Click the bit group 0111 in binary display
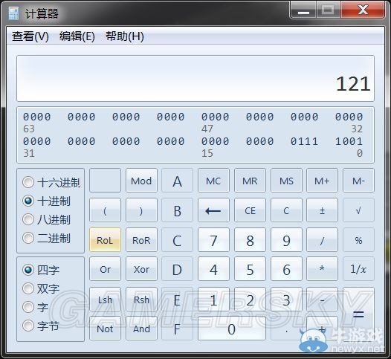Viewport: 391px width, 359px height. 304,141
